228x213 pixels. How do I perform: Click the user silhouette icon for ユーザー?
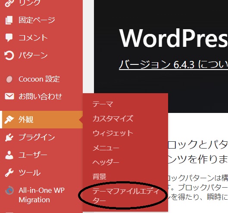tap(9, 155)
